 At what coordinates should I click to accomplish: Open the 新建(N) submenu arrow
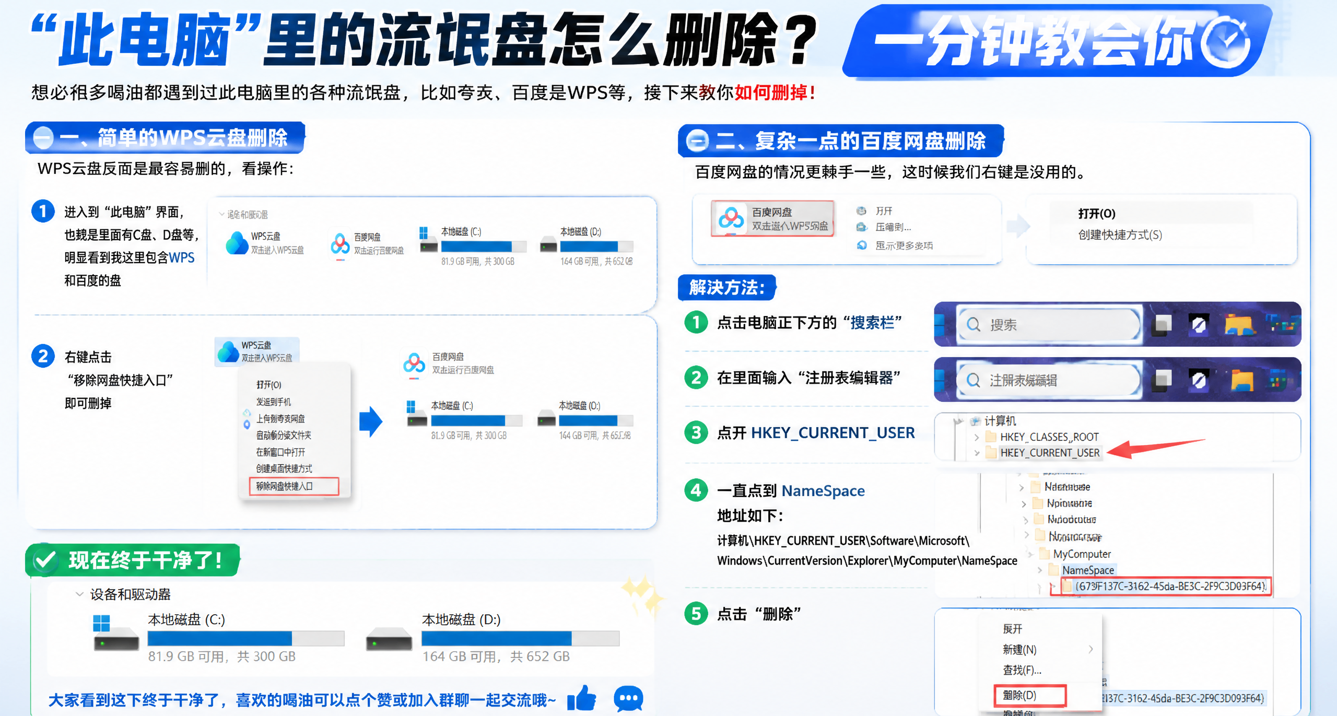(1091, 649)
